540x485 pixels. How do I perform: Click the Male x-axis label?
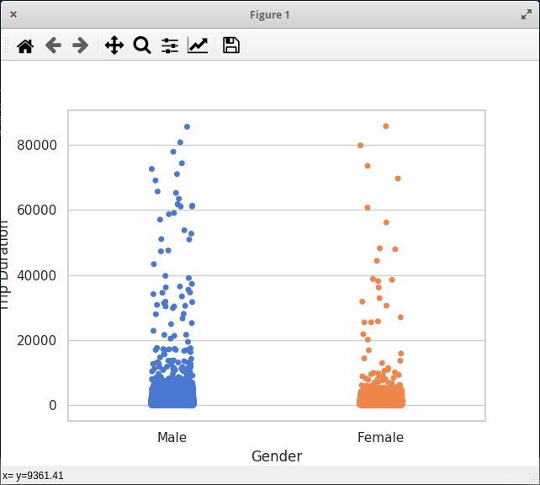click(172, 438)
